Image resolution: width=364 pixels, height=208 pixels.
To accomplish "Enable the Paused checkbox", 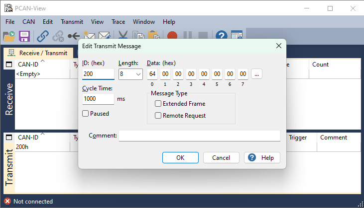I will 86,113.
